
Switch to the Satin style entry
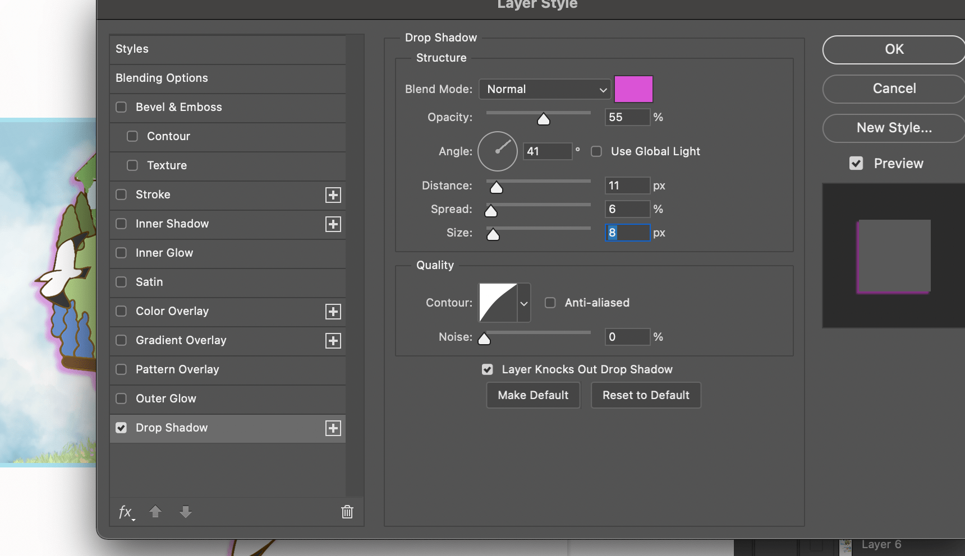(149, 282)
